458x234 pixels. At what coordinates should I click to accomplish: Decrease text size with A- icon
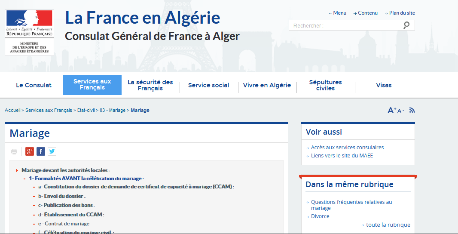click(x=400, y=111)
